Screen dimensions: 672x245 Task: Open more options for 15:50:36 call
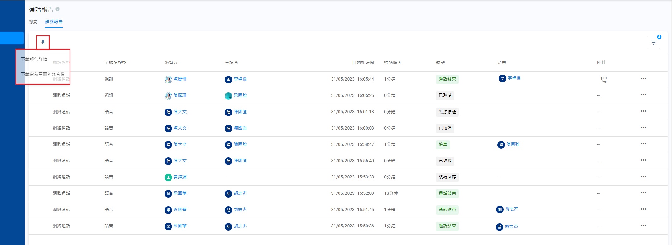(x=643, y=225)
